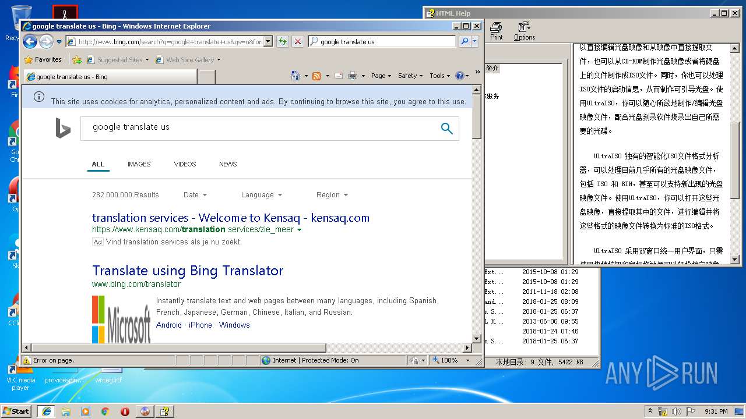746x419 pixels.
Task: Click the bing.com address bar URL
Action: tap(170, 42)
